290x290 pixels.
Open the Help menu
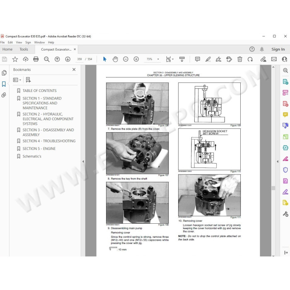tap(51, 42)
